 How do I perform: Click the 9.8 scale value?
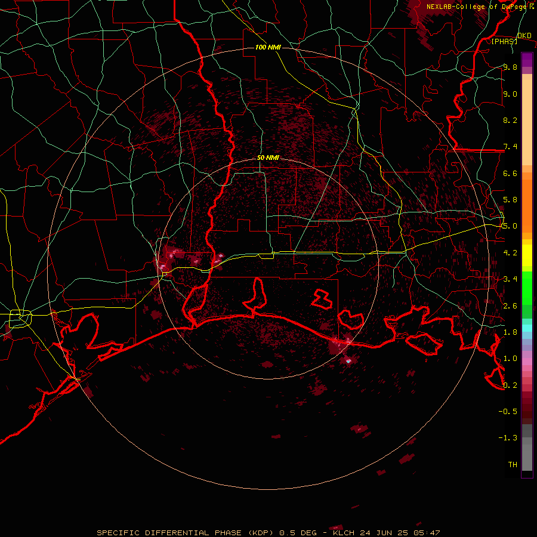pyautogui.click(x=510, y=67)
